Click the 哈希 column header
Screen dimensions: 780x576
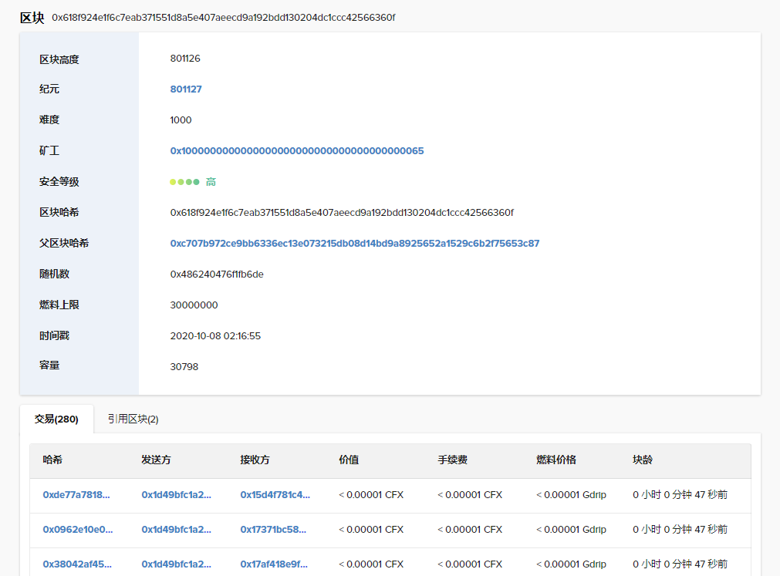pos(52,460)
